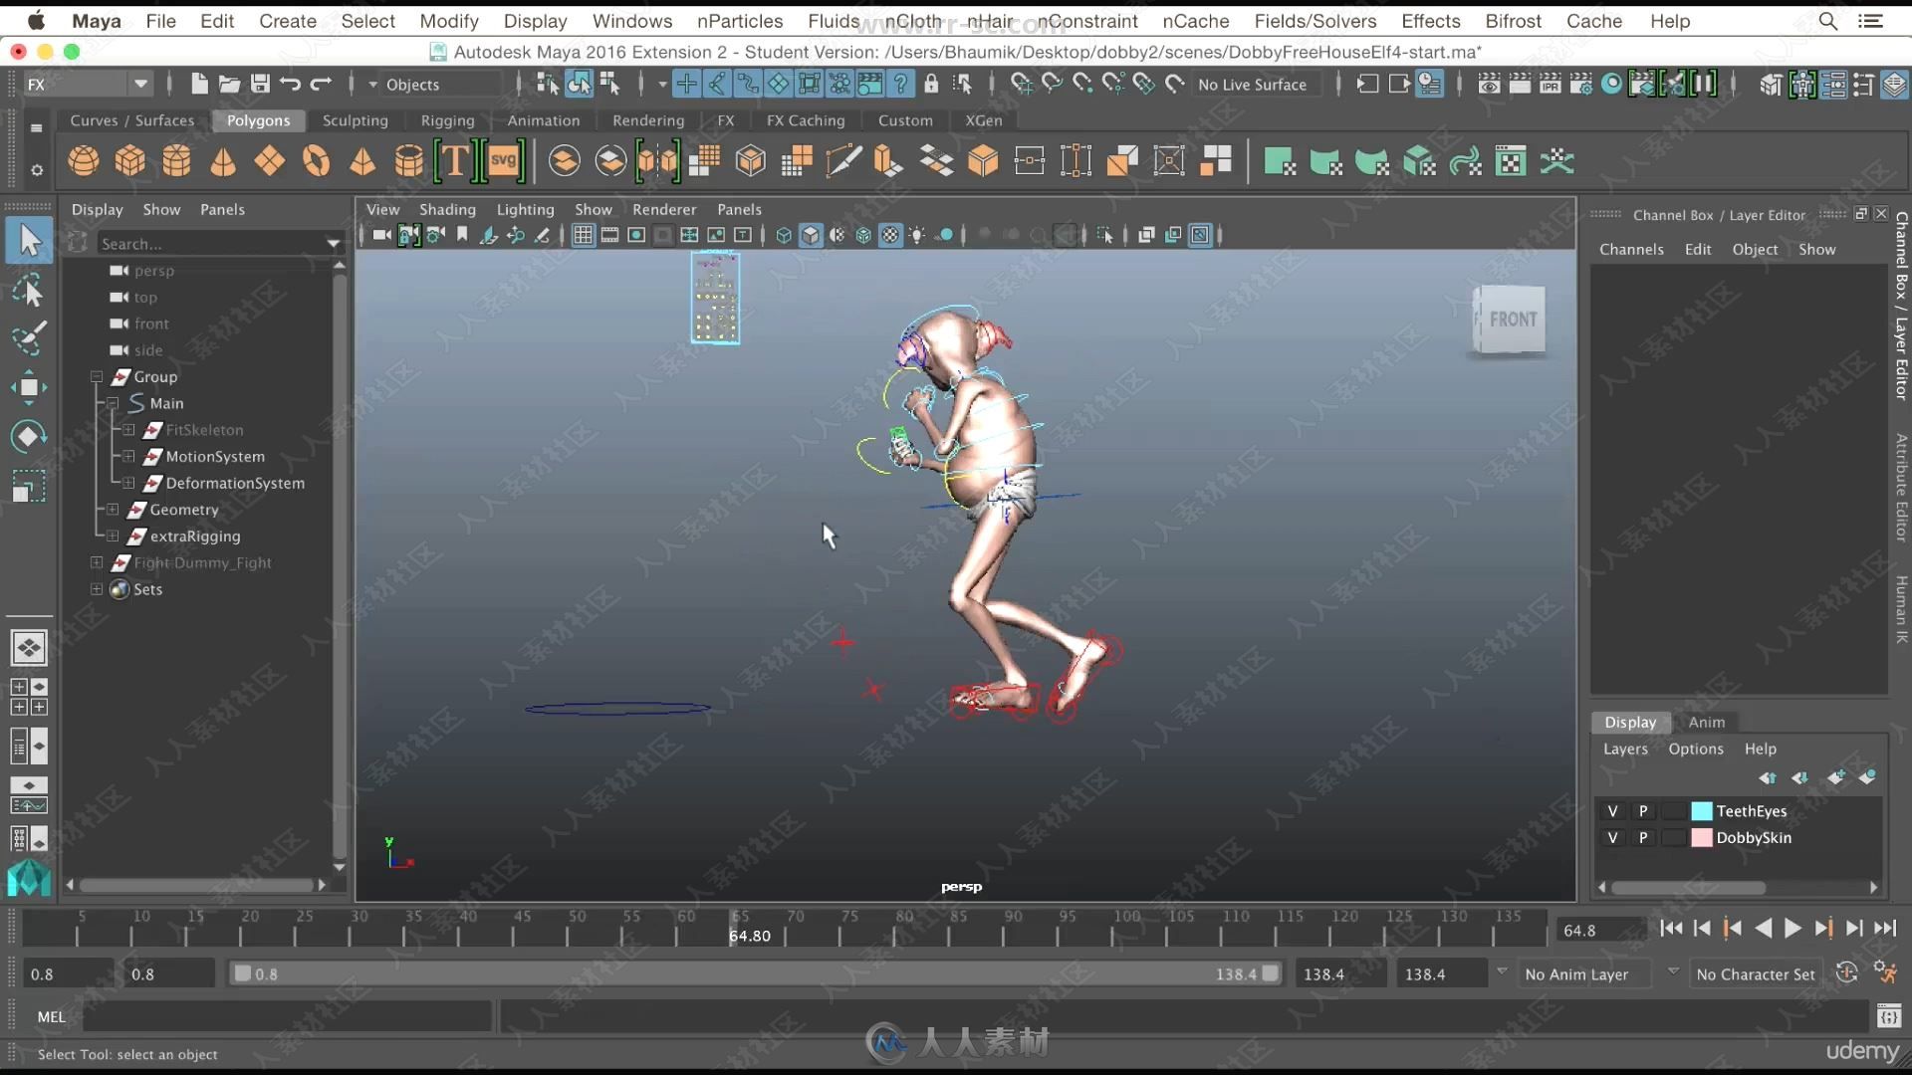
Task: Create a polygon cube from the shelf
Action: click(x=130, y=161)
